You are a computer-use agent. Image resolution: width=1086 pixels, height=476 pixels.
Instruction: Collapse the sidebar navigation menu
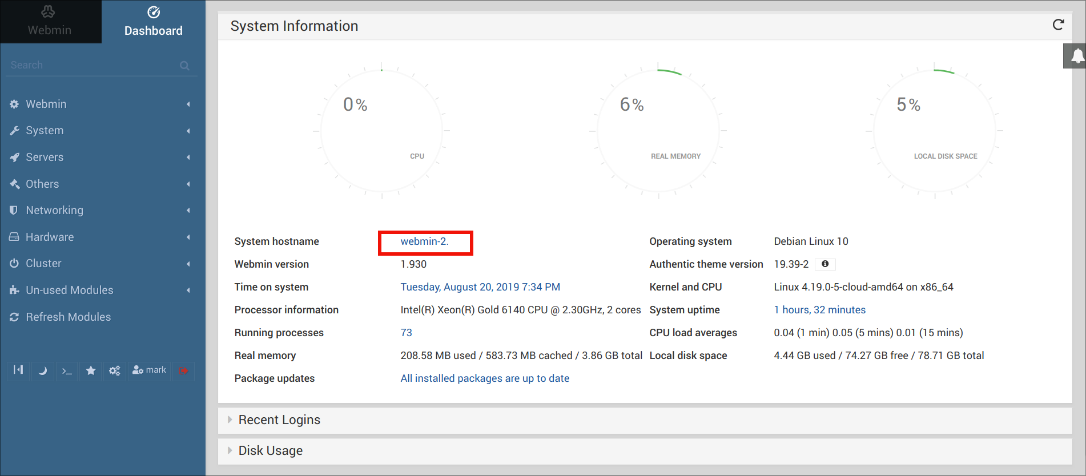pyautogui.click(x=18, y=370)
